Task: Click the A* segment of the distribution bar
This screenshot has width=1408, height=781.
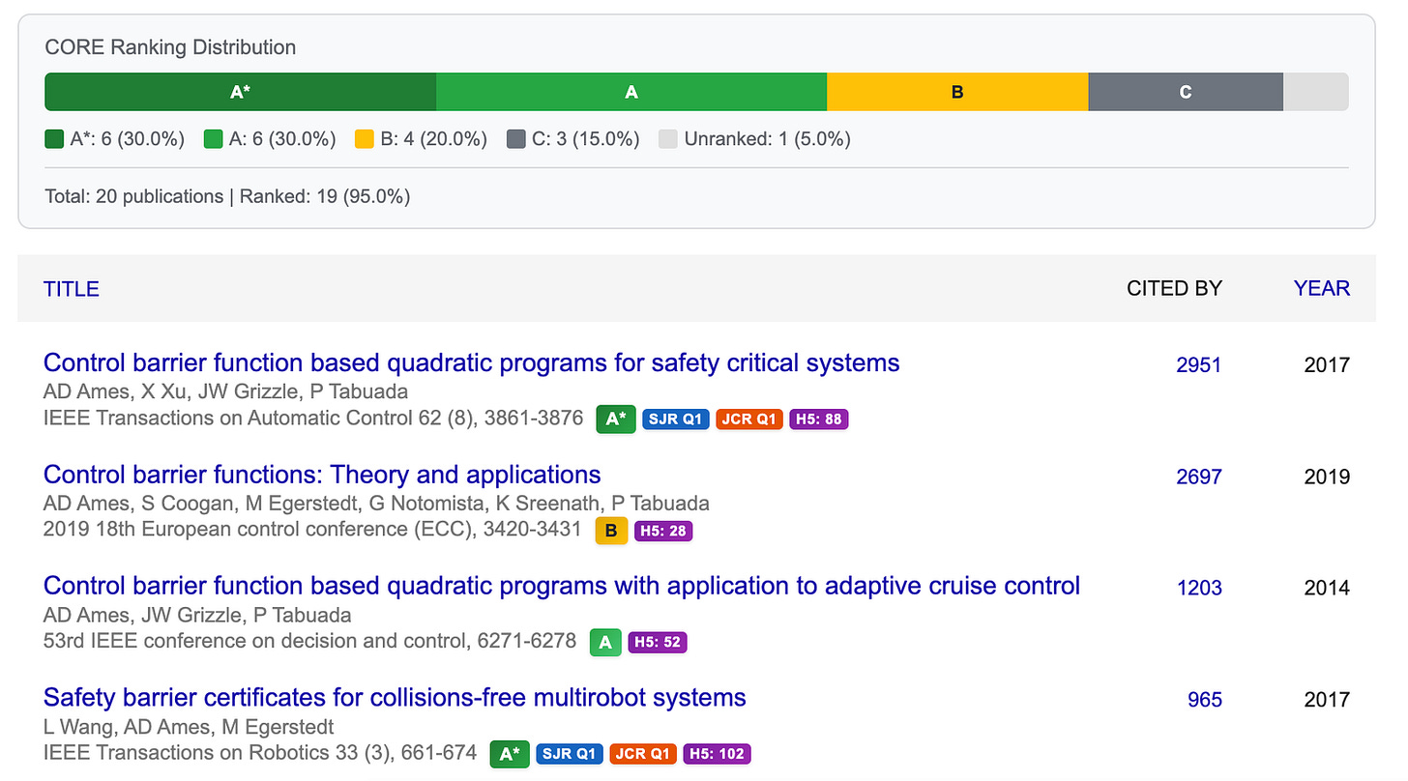Action: click(x=241, y=92)
